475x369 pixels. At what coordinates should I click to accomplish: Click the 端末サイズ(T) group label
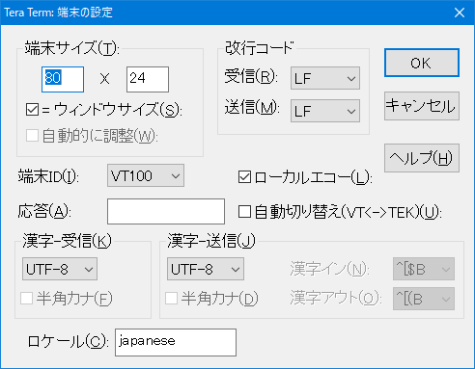(x=72, y=48)
